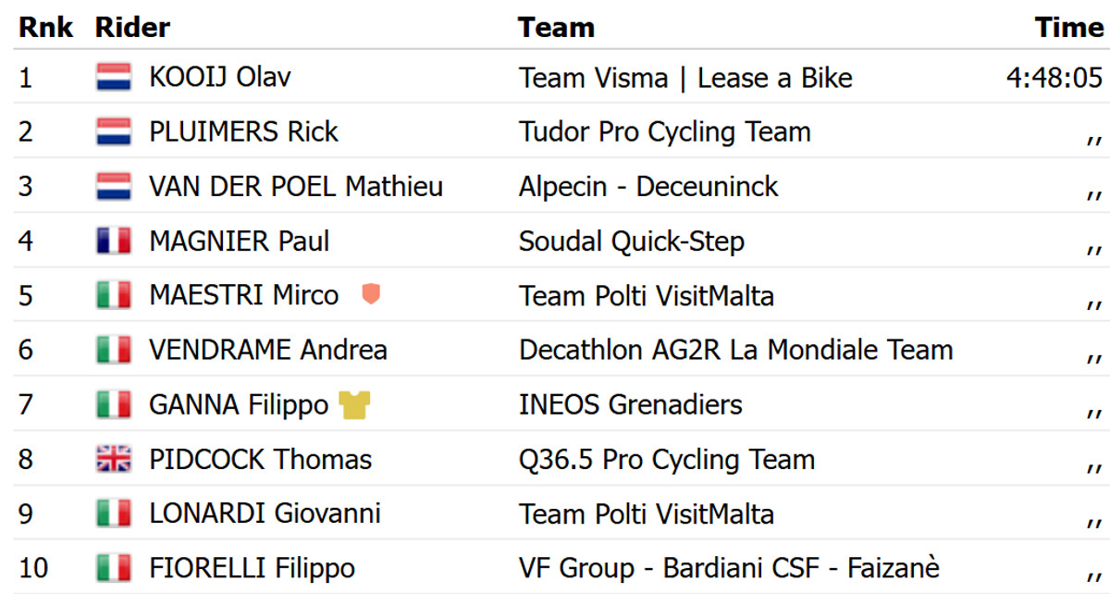Click the yellow jersey icon beside GANNA Filippo

[353, 405]
